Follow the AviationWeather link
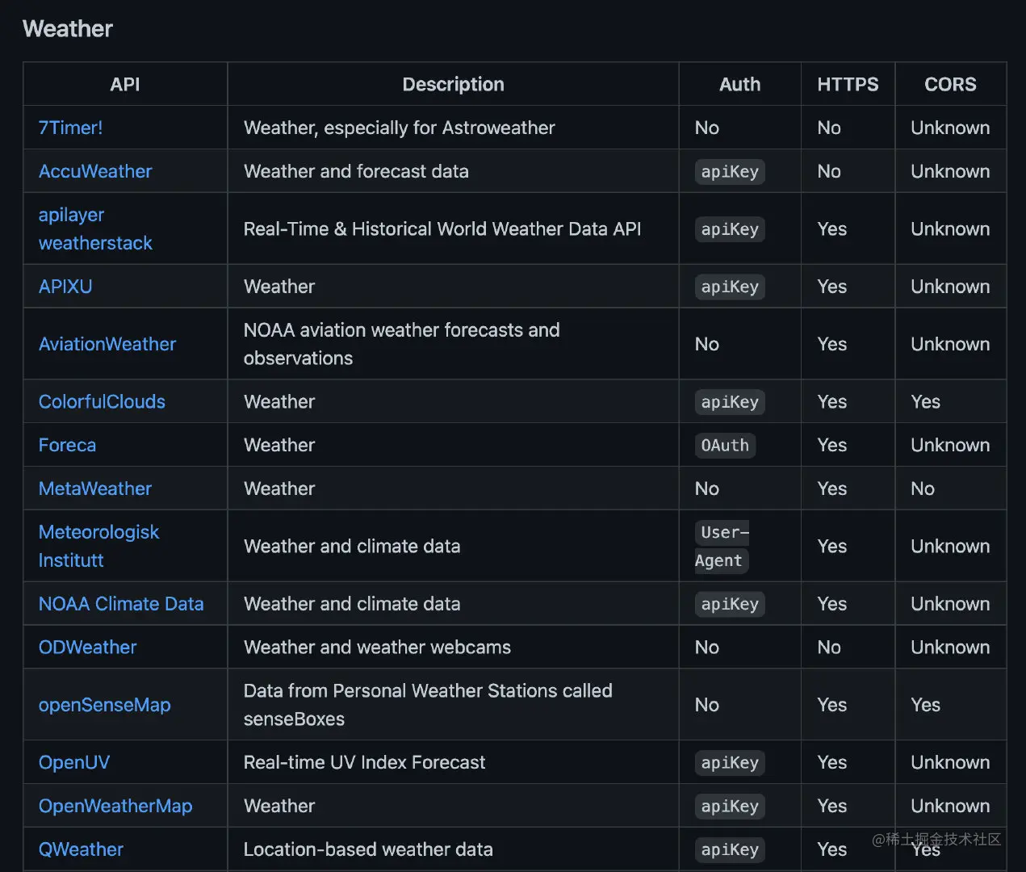Viewport: 1026px width, 872px height. [107, 344]
